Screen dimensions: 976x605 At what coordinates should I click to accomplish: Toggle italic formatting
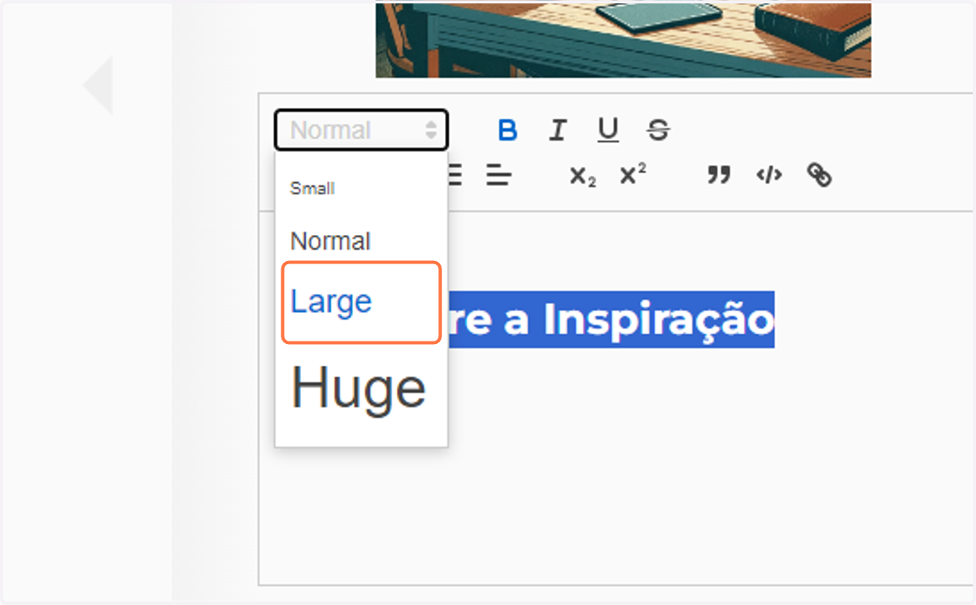point(557,130)
